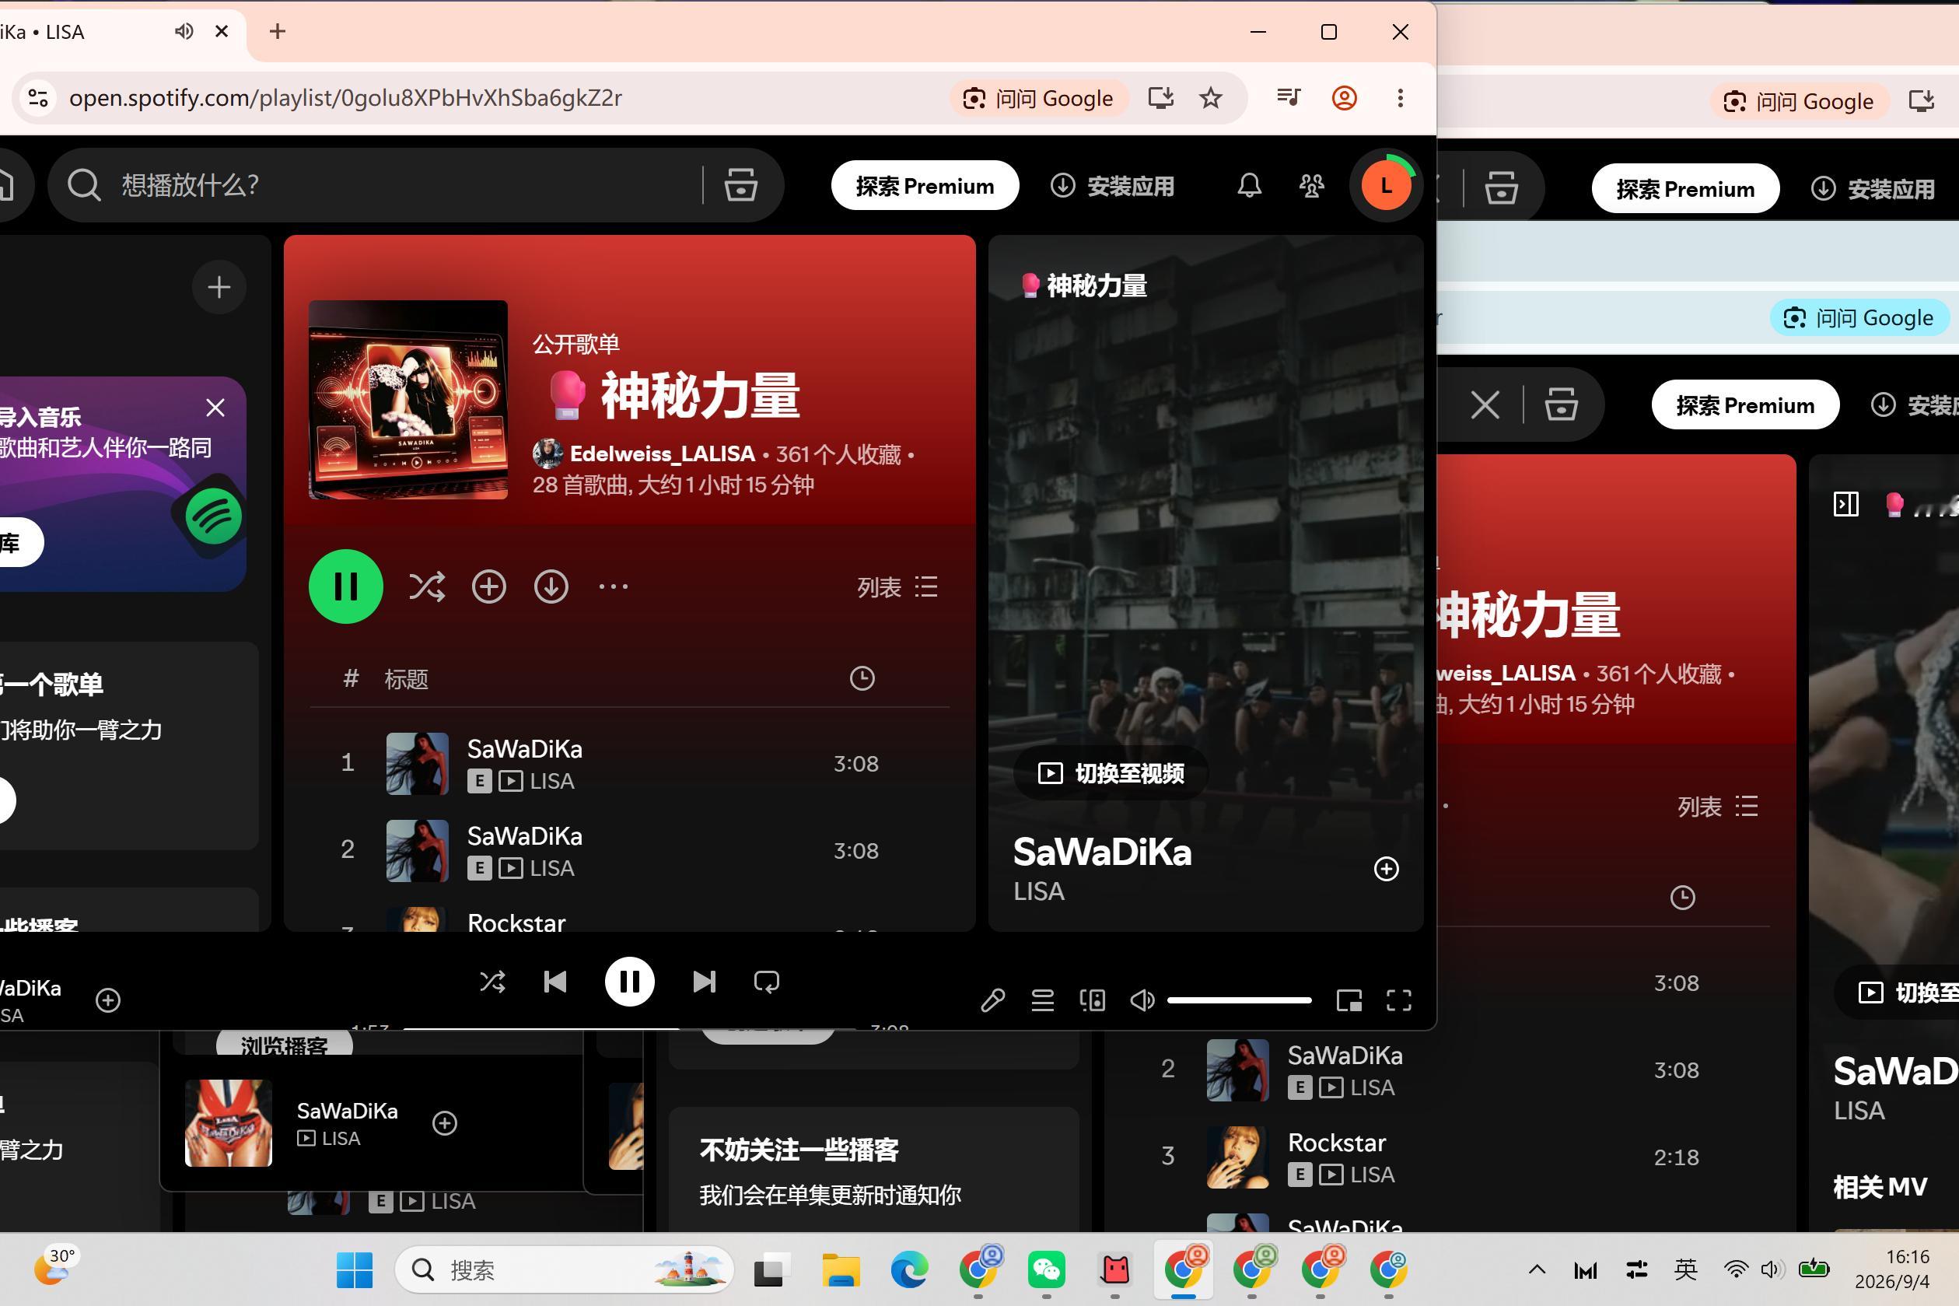1959x1306 pixels.
Task: Mute the tab audio speaker icon
Action: click(184, 32)
